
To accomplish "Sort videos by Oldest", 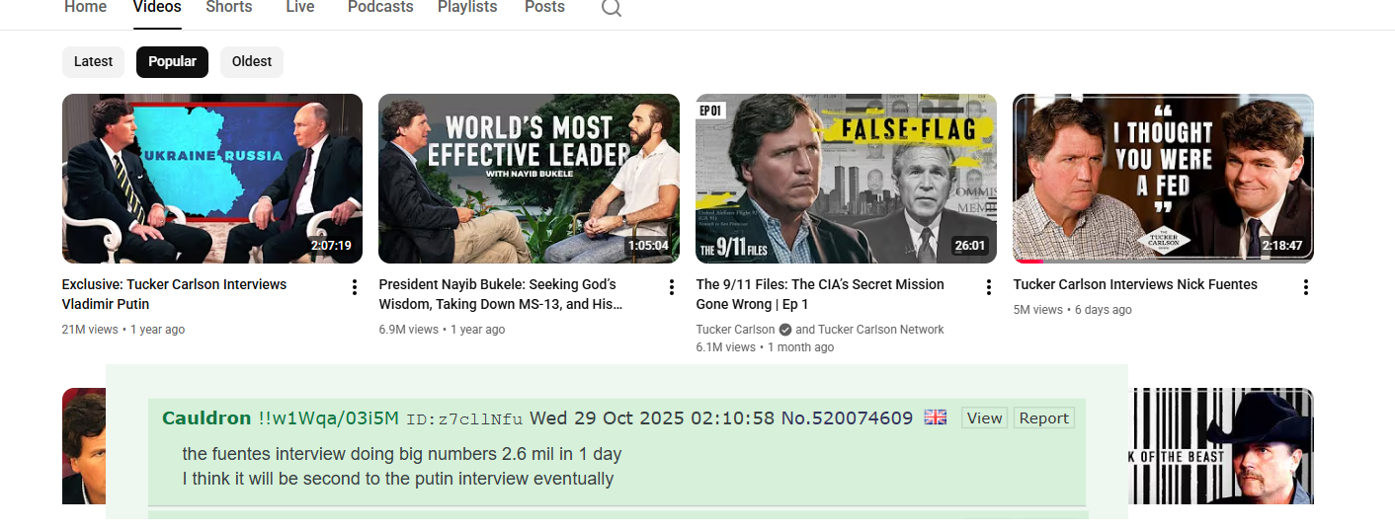I will (x=252, y=61).
